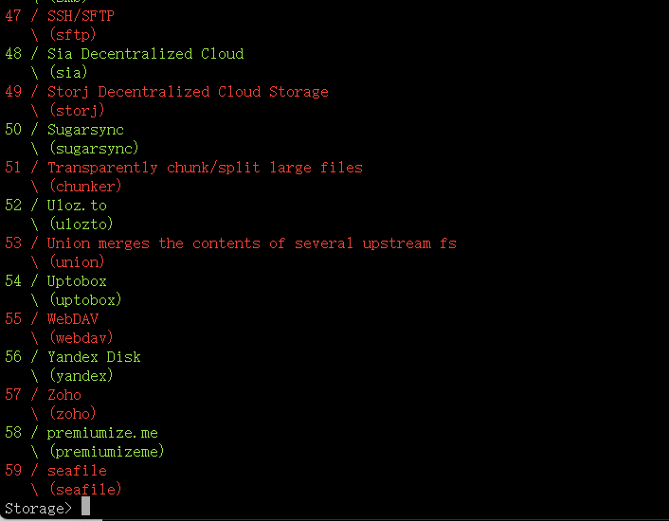
Task: Click the (webdav) identifier text
Action: point(81,337)
